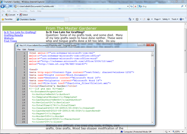Open a new blank tab
This screenshot has width=187, height=134.
pyautogui.click(x=67, y=19)
